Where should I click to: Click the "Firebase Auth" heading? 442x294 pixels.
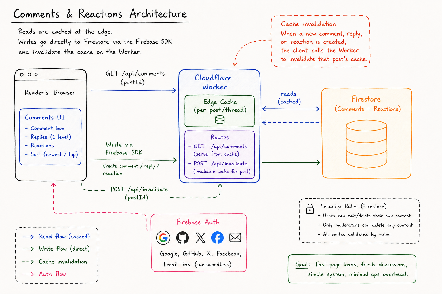198,222
